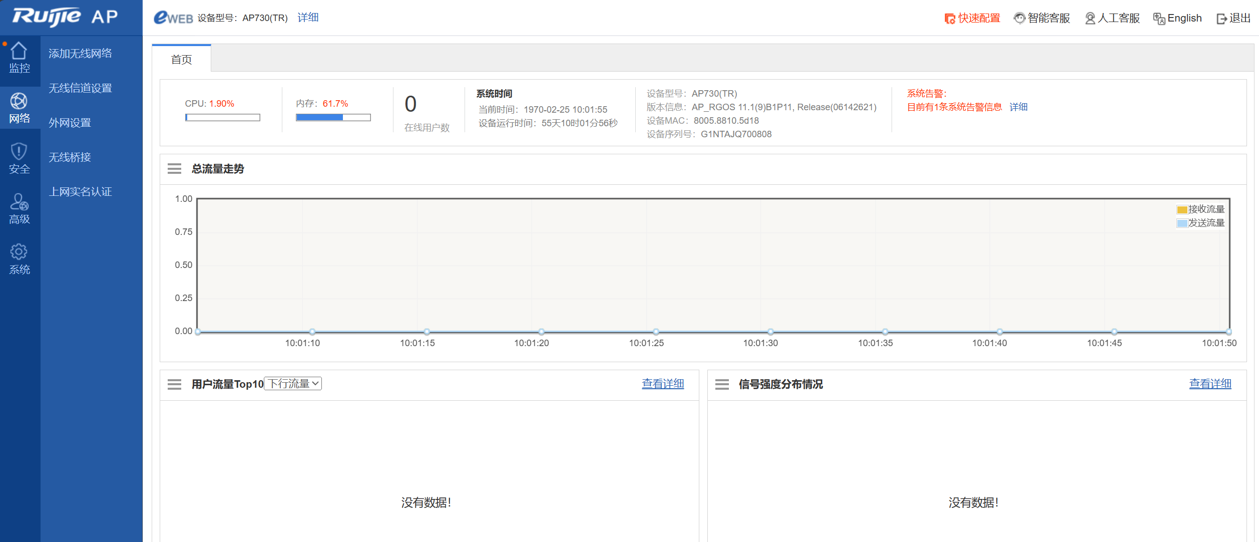Click chart data point at 10:01:15

pos(427,332)
